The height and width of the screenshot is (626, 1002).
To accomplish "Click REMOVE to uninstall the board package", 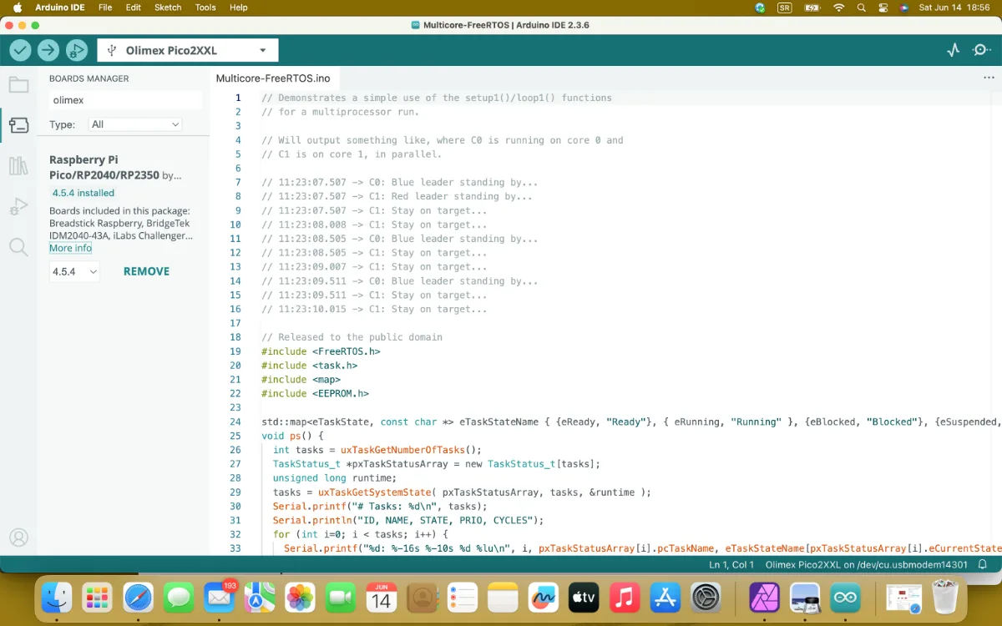I will coord(146,271).
